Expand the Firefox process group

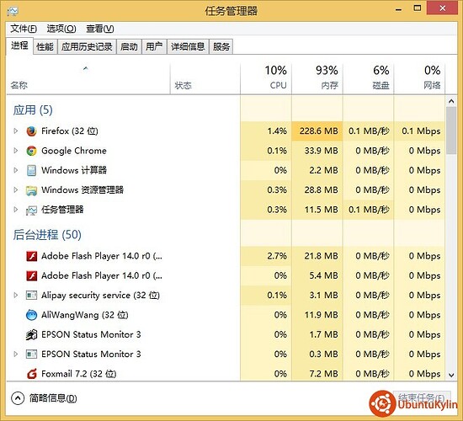tap(16, 131)
